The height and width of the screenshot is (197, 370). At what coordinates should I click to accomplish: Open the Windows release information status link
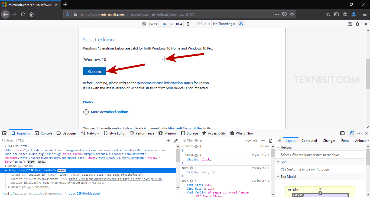tap(165, 83)
